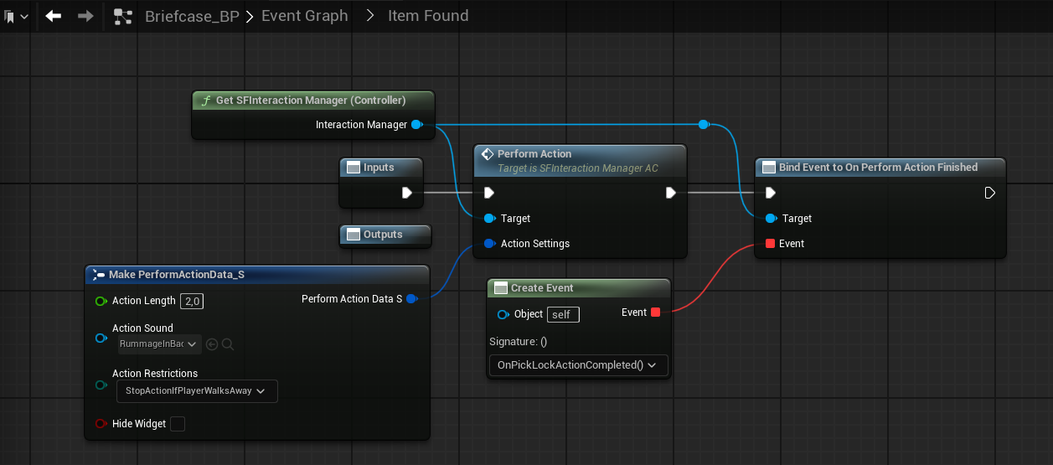
Task: Go to Event Graph breadcrumb
Action: coord(305,16)
